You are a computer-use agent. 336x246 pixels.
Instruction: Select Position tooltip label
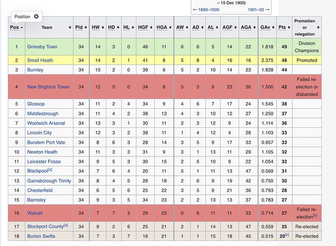coord(22,16)
